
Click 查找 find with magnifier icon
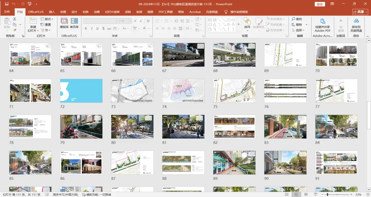(297, 19)
